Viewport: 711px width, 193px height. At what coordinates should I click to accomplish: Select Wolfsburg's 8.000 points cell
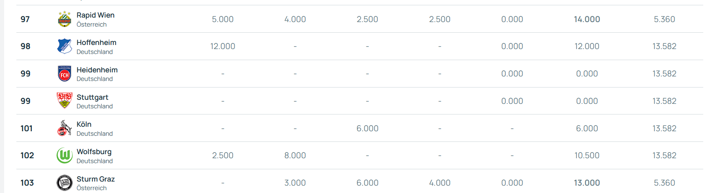pos(295,155)
